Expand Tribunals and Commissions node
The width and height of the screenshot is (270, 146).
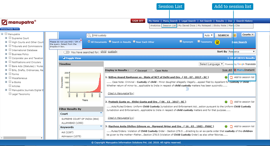6,46
